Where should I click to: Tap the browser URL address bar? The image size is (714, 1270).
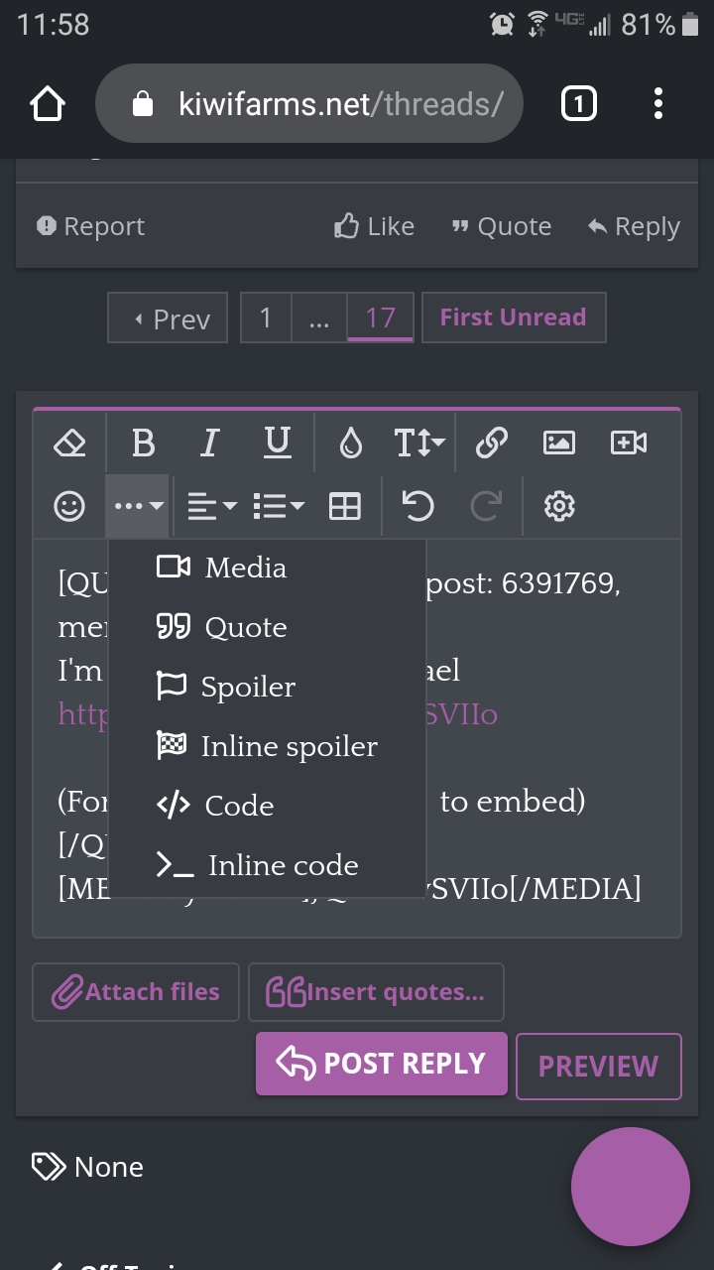point(309,103)
